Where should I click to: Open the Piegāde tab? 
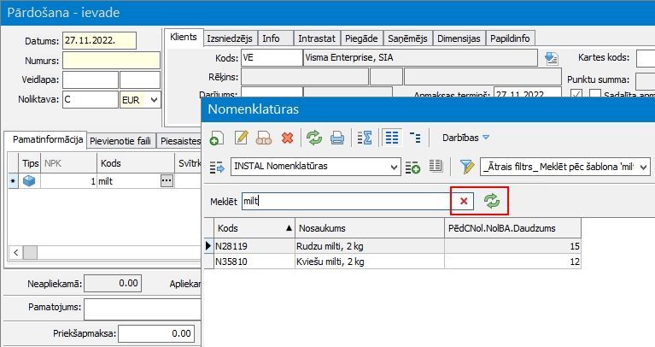(361, 38)
